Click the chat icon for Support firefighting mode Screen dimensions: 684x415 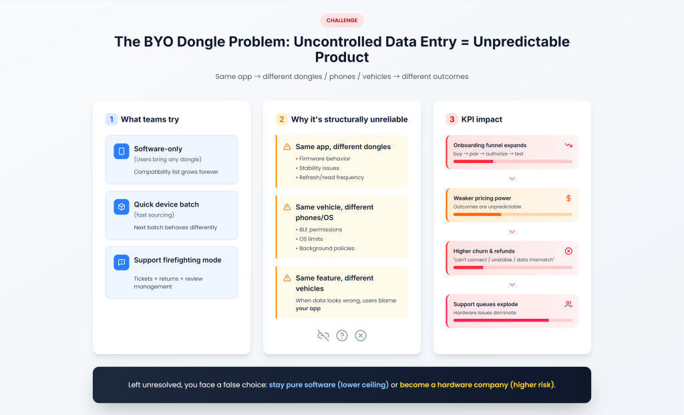[x=122, y=263]
